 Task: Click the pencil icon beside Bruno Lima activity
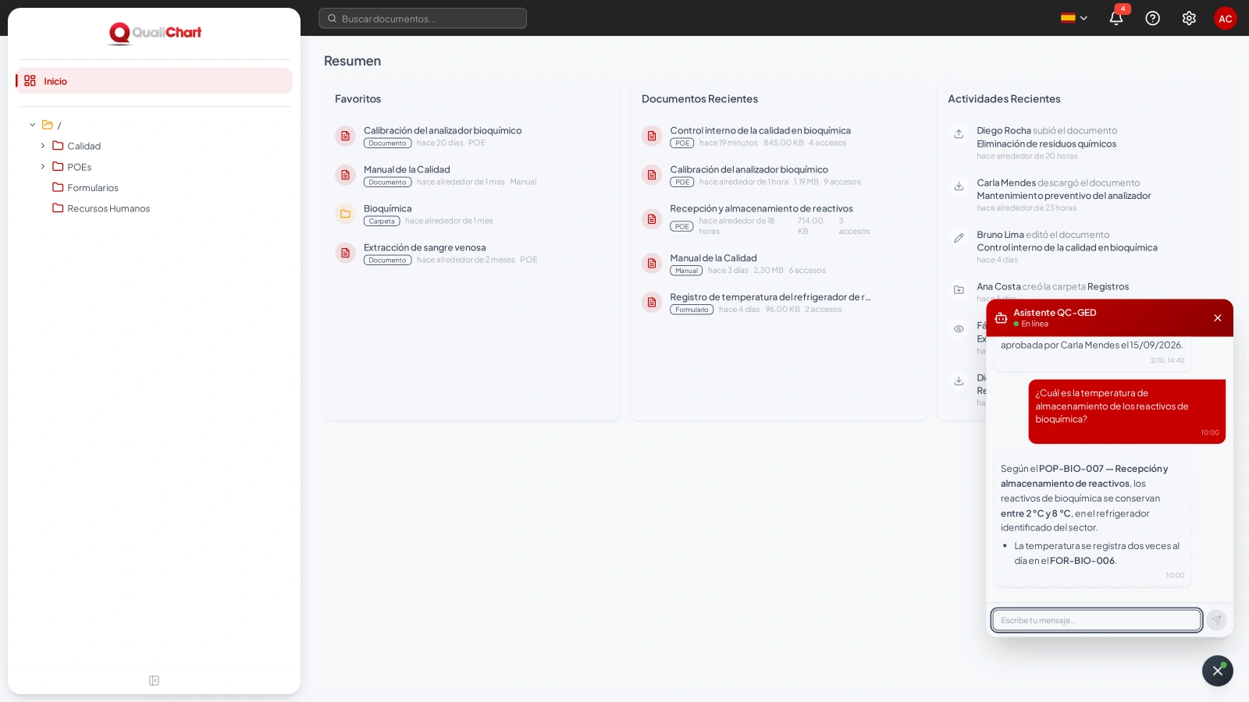pyautogui.click(x=959, y=238)
